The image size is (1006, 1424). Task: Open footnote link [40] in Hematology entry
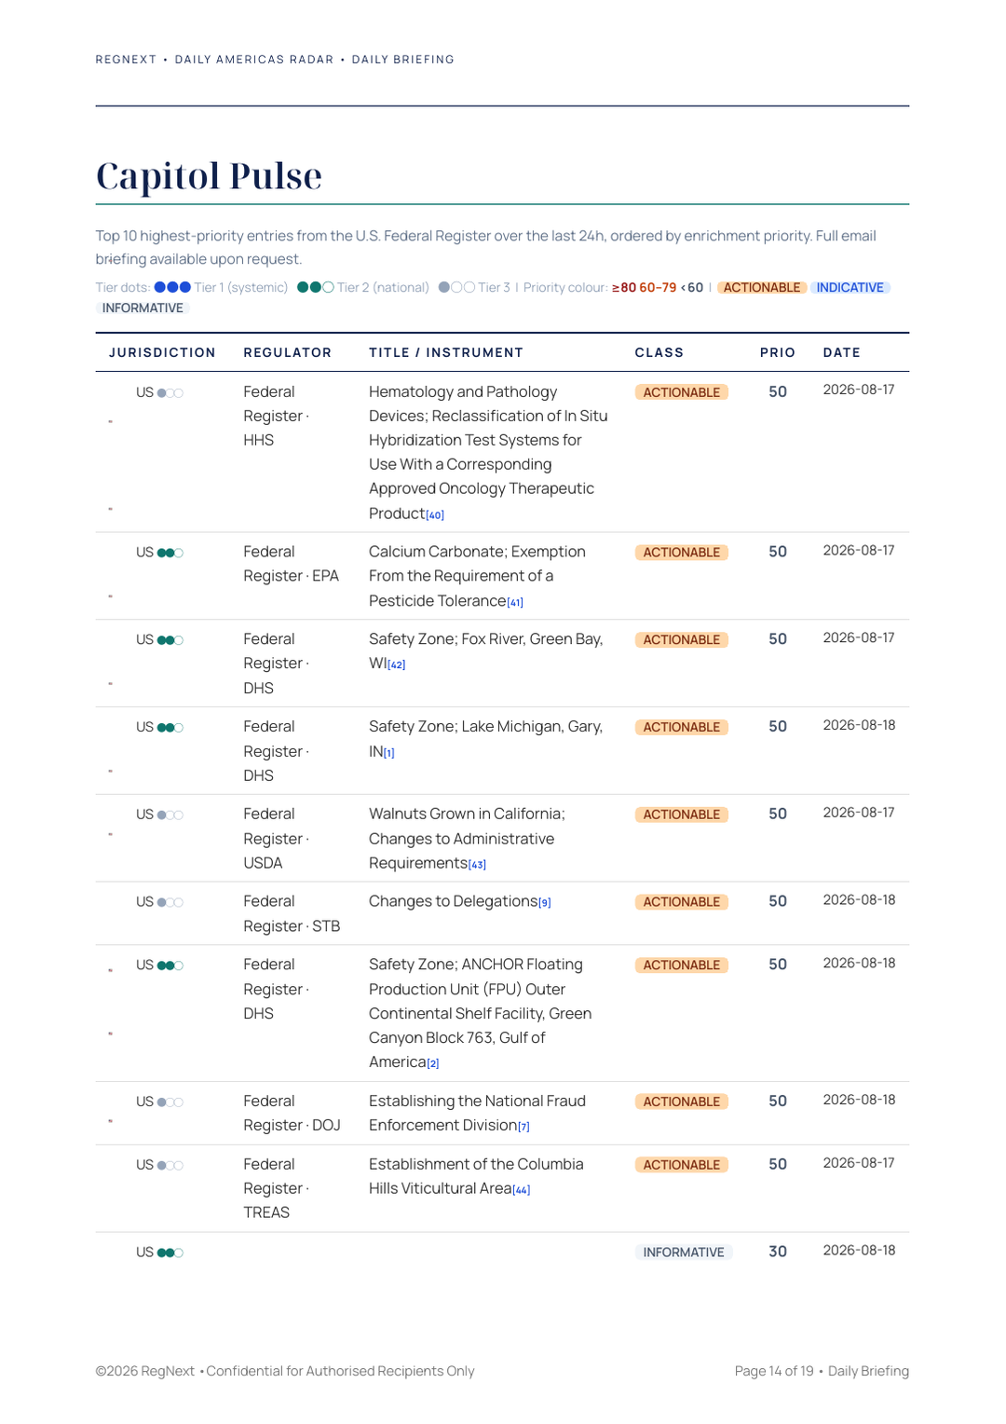pos(435,515)
